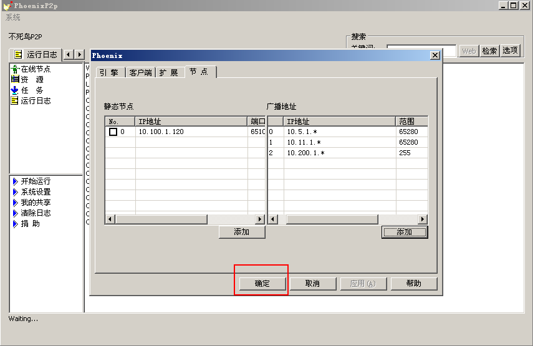Viewport: 533px width, 346px height.
Task: Switch to the 扩展 tab
Action: tap(169, 72)
